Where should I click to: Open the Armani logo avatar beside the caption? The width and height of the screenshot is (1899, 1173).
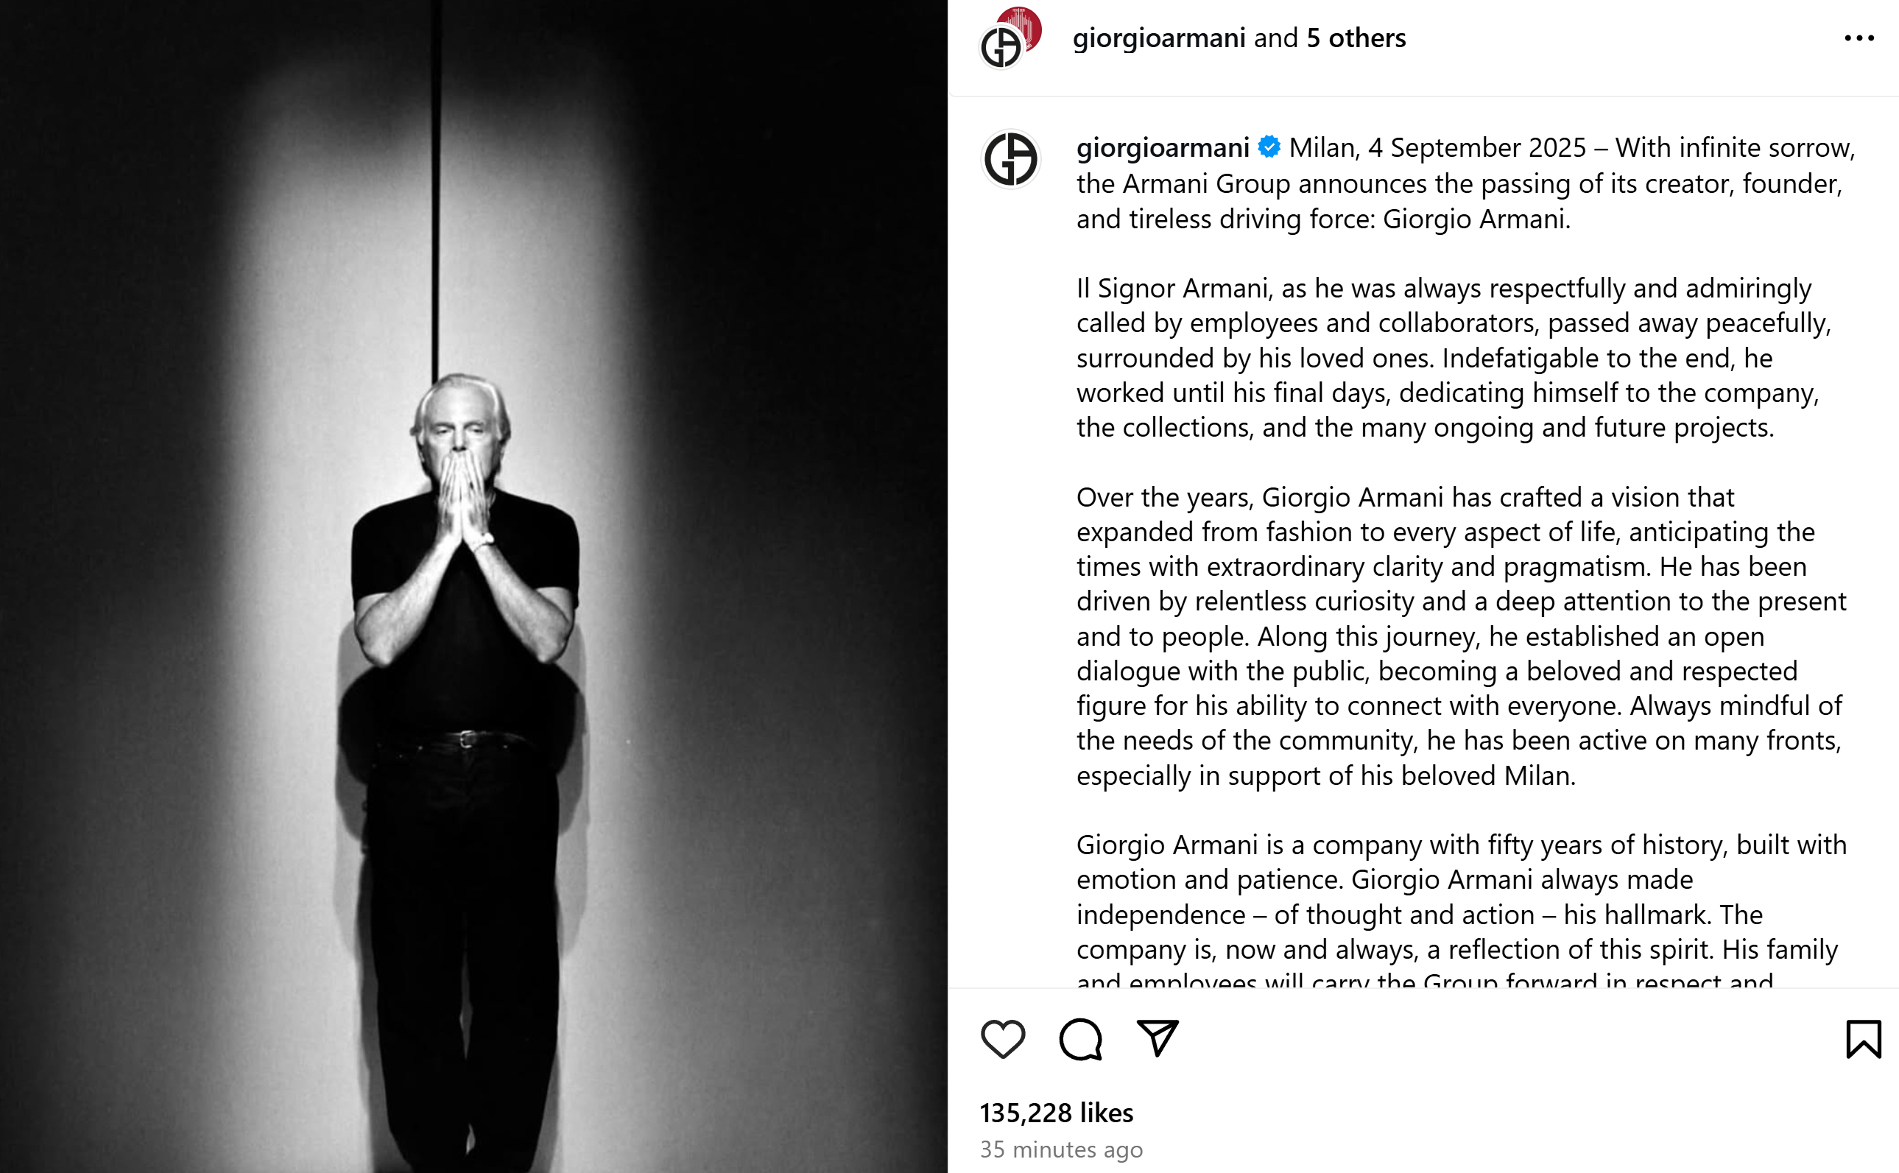(x=1010, y=159)
